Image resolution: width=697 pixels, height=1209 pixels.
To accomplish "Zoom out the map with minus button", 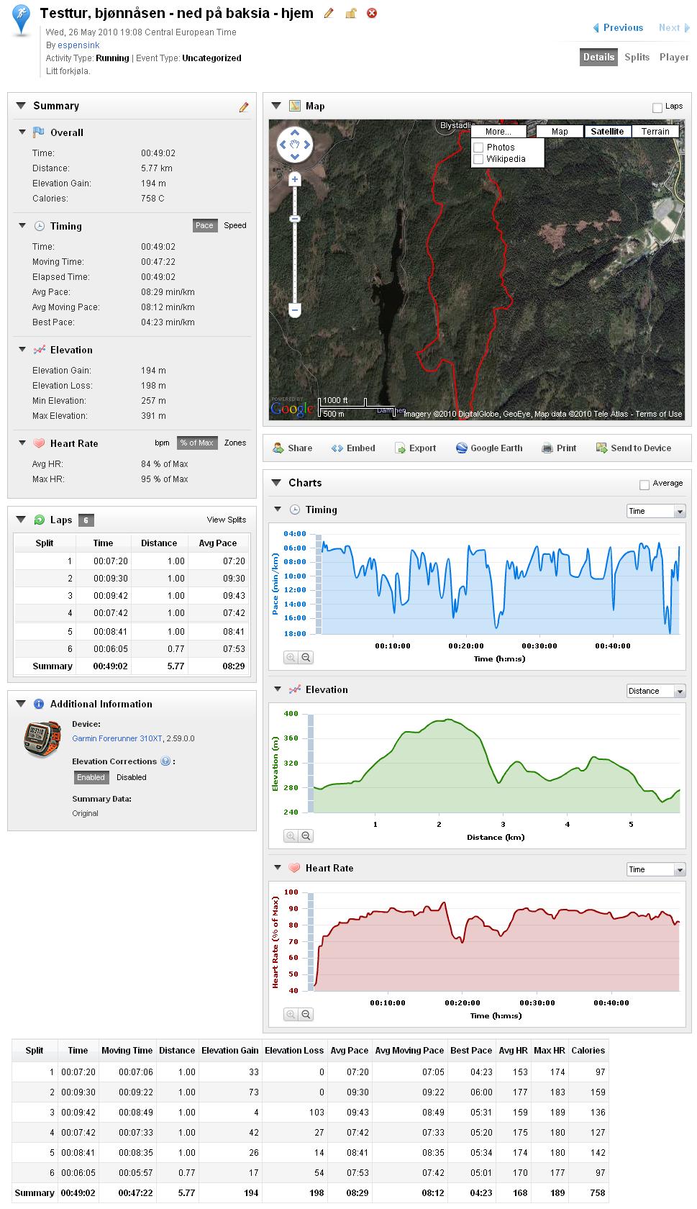I will click(x=294, y=310).
